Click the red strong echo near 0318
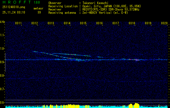This screenshot has width=170, height=108. tap(134, 60)
